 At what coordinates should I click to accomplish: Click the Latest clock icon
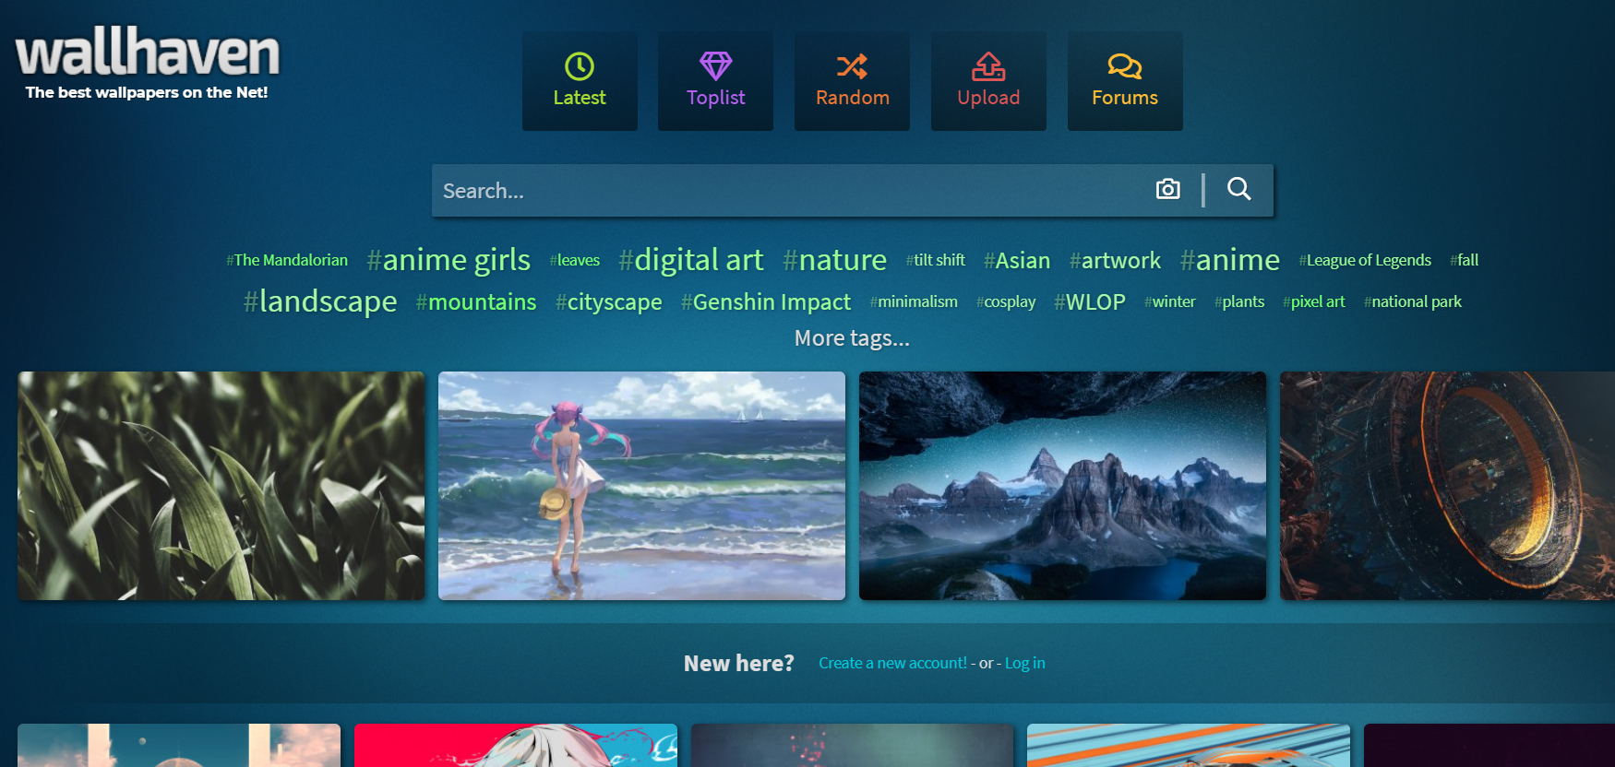tap(579, 66)
